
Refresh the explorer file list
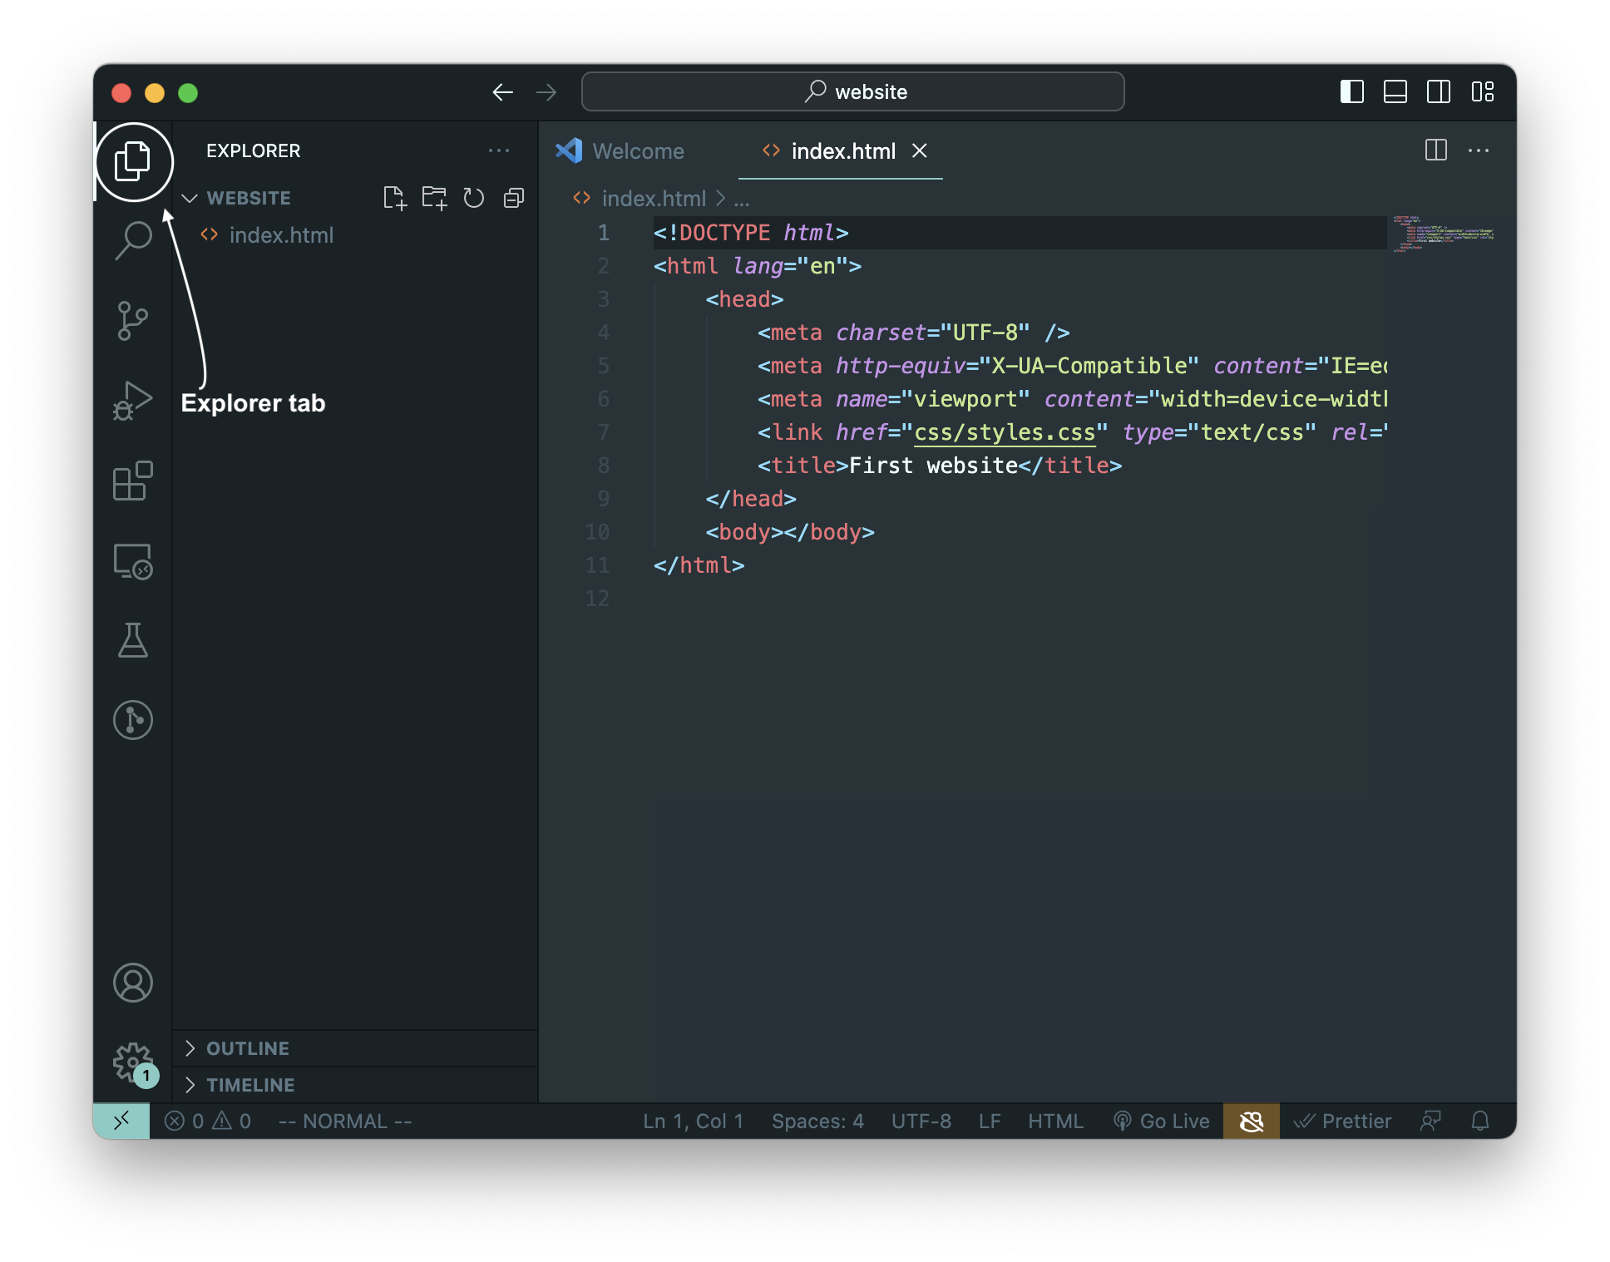click(x=474, y=198)
